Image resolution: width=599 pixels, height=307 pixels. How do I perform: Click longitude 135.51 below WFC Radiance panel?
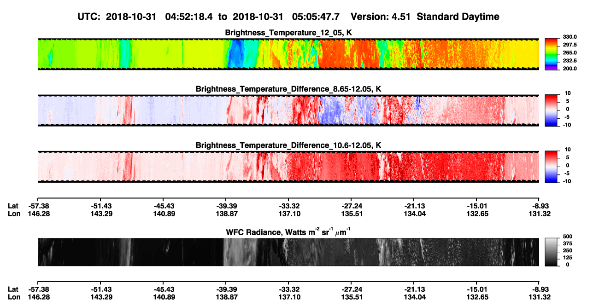tap(351, 297)
